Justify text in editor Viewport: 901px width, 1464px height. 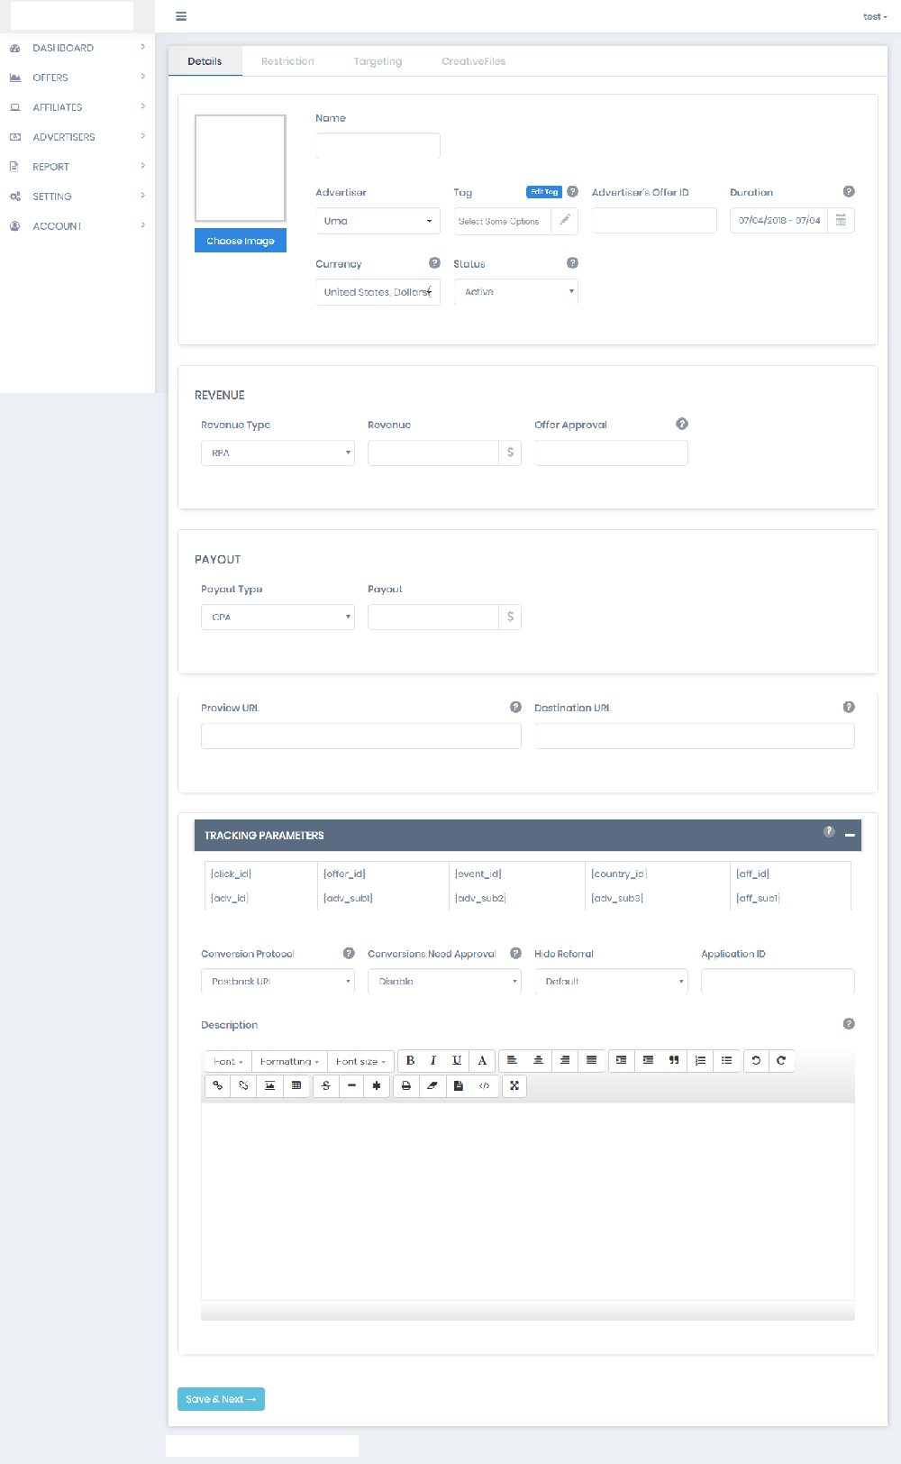click(591, 1061)
